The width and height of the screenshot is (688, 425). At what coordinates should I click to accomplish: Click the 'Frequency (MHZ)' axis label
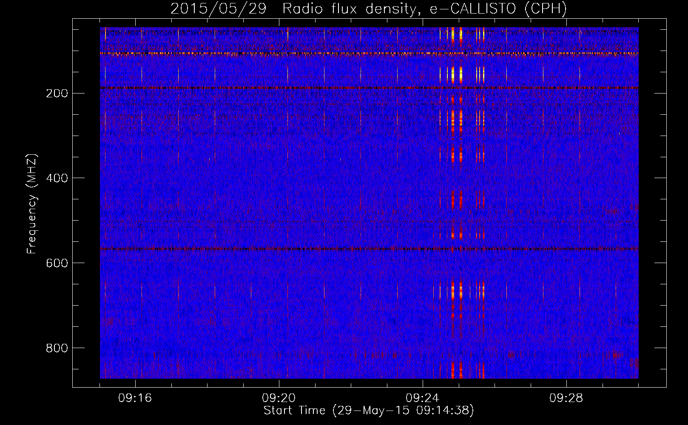tap(32, 204)
